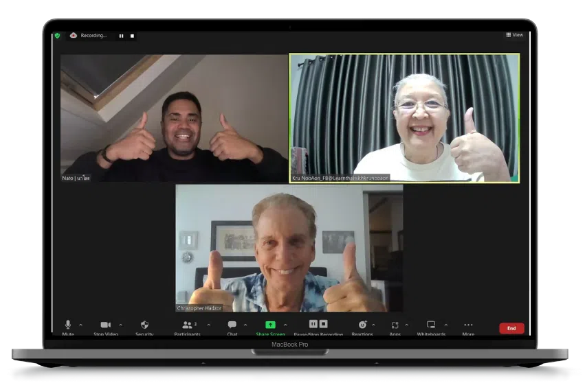Screen dimensions: 585x383
Task: Open the Chat panel
Action: tap(232, 325)
